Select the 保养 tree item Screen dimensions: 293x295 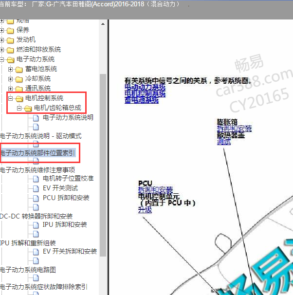point(23,30)
